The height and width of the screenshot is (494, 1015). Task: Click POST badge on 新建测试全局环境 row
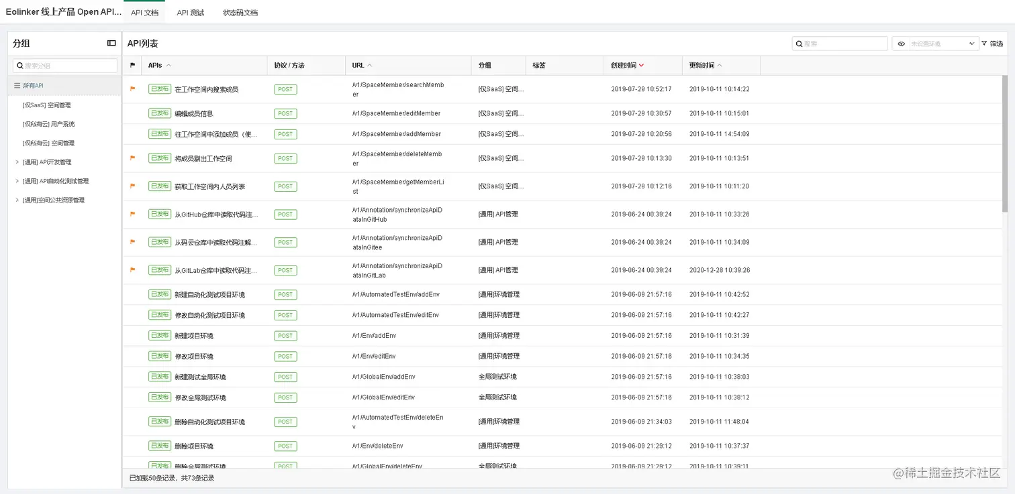click(285, 377)
